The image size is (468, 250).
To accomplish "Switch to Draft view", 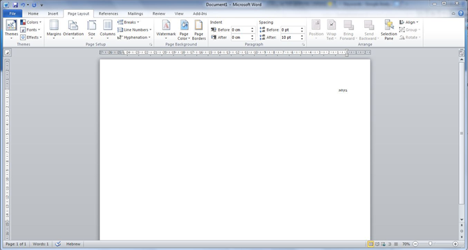I will coord(396,244).
